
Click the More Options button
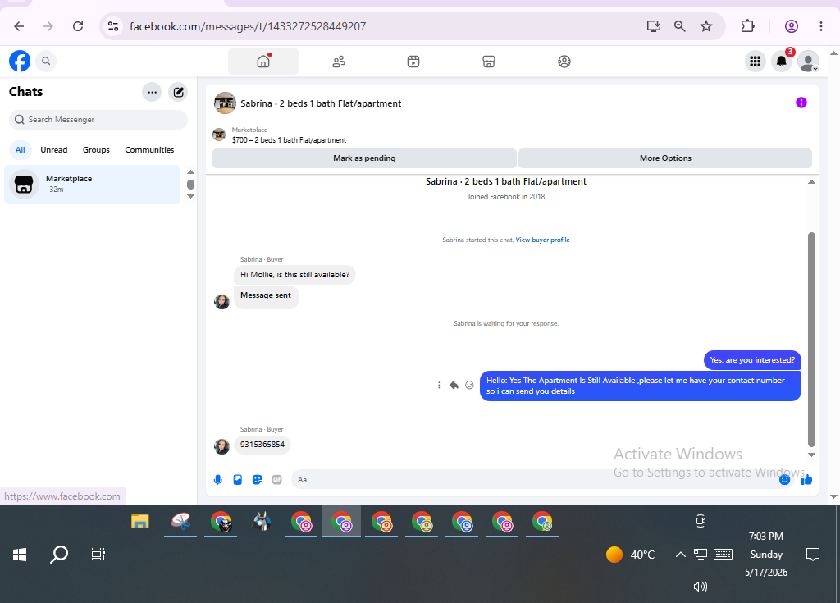(x=665, y=158)
